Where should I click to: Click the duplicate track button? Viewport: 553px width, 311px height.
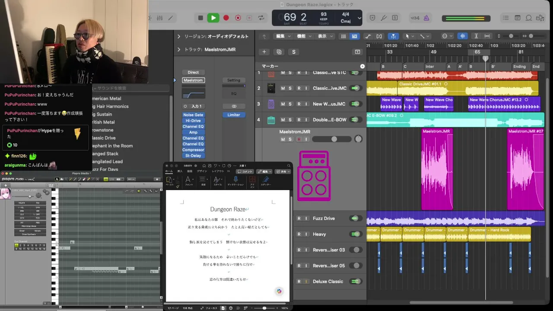[x=279, y=52]
